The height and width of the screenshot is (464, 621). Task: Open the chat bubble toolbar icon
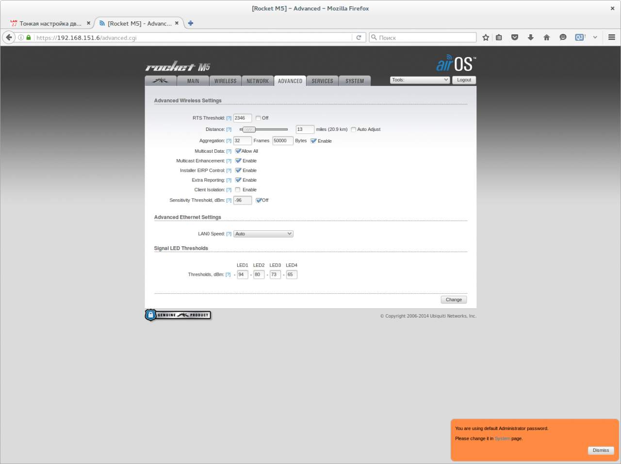click(x=563, y=37)
